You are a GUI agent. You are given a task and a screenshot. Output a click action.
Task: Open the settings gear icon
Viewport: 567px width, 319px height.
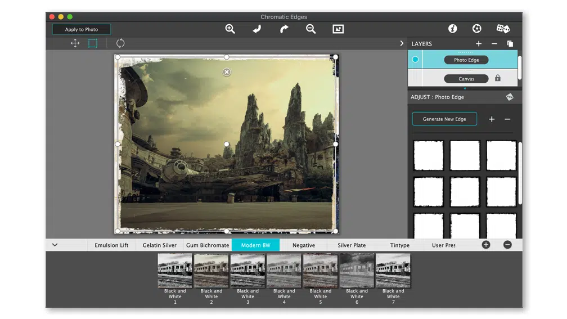click(476, 29)
